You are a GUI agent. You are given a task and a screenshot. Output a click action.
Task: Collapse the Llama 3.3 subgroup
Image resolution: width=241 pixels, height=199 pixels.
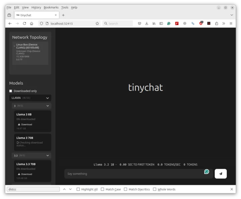click(31, 156)
